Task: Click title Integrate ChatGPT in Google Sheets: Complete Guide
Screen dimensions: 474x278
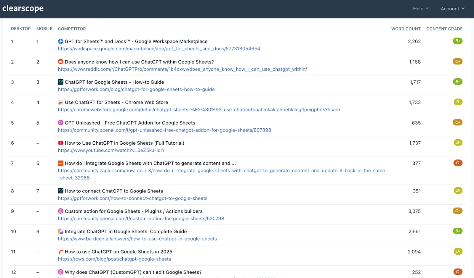Action: tap(126, 232)
